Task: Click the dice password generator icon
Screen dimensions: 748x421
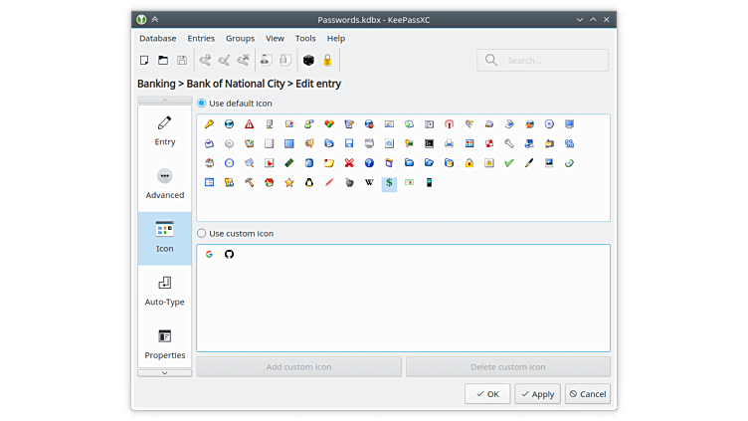Action: (308, 61)
